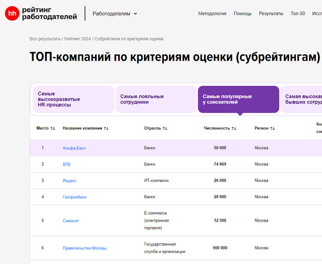The image size is (322, 264).
Task: Sort by Численность column arrows icon
Action: point(234,128)
